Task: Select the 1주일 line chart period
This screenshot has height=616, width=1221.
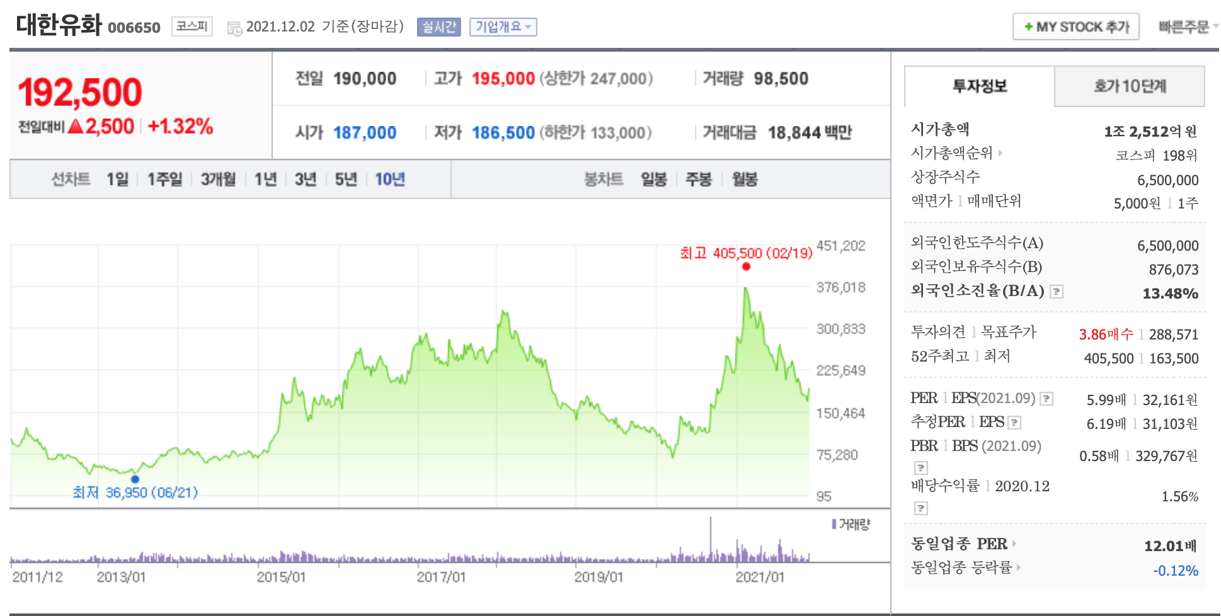Action: [164, 180]
